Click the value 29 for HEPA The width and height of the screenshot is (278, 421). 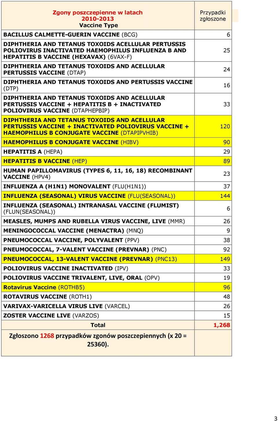(226, 152)
